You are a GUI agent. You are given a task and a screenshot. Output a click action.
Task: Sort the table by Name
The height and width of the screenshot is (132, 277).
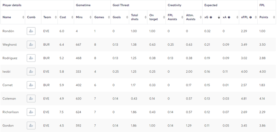pos(23,17)
